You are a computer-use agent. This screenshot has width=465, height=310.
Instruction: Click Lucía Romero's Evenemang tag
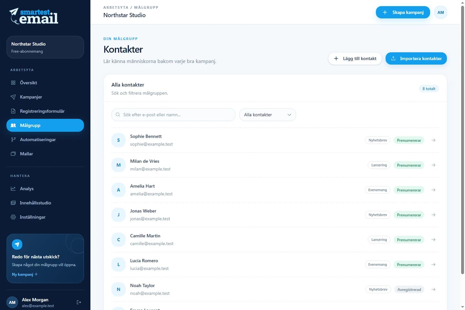tap(377, 264)
